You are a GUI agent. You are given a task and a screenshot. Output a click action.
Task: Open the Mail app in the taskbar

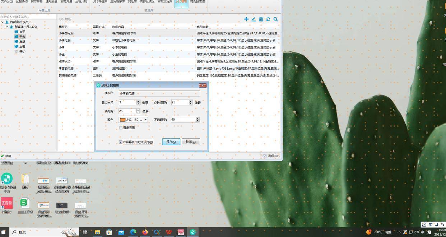(121, 232)
